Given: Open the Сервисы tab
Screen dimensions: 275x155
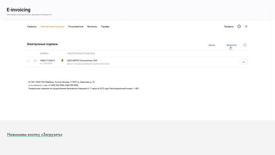Looking at the screenshot, I should coord(32,27).
